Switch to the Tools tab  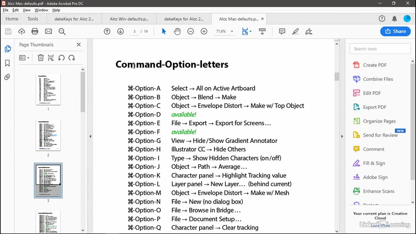point(33,19)
